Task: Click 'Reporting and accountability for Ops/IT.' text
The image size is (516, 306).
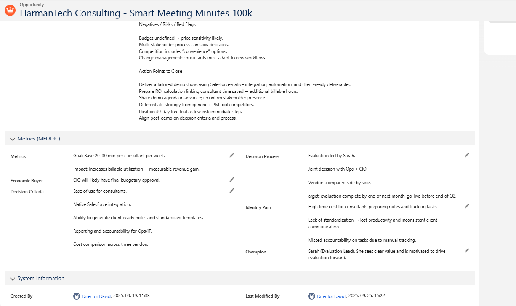Action: [x=113, y=231]
